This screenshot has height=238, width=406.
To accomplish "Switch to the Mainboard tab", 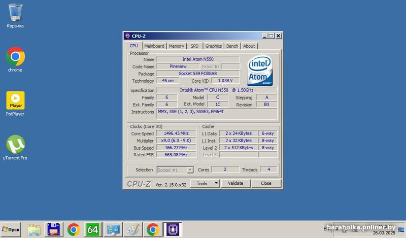I will tap(154, 46).
